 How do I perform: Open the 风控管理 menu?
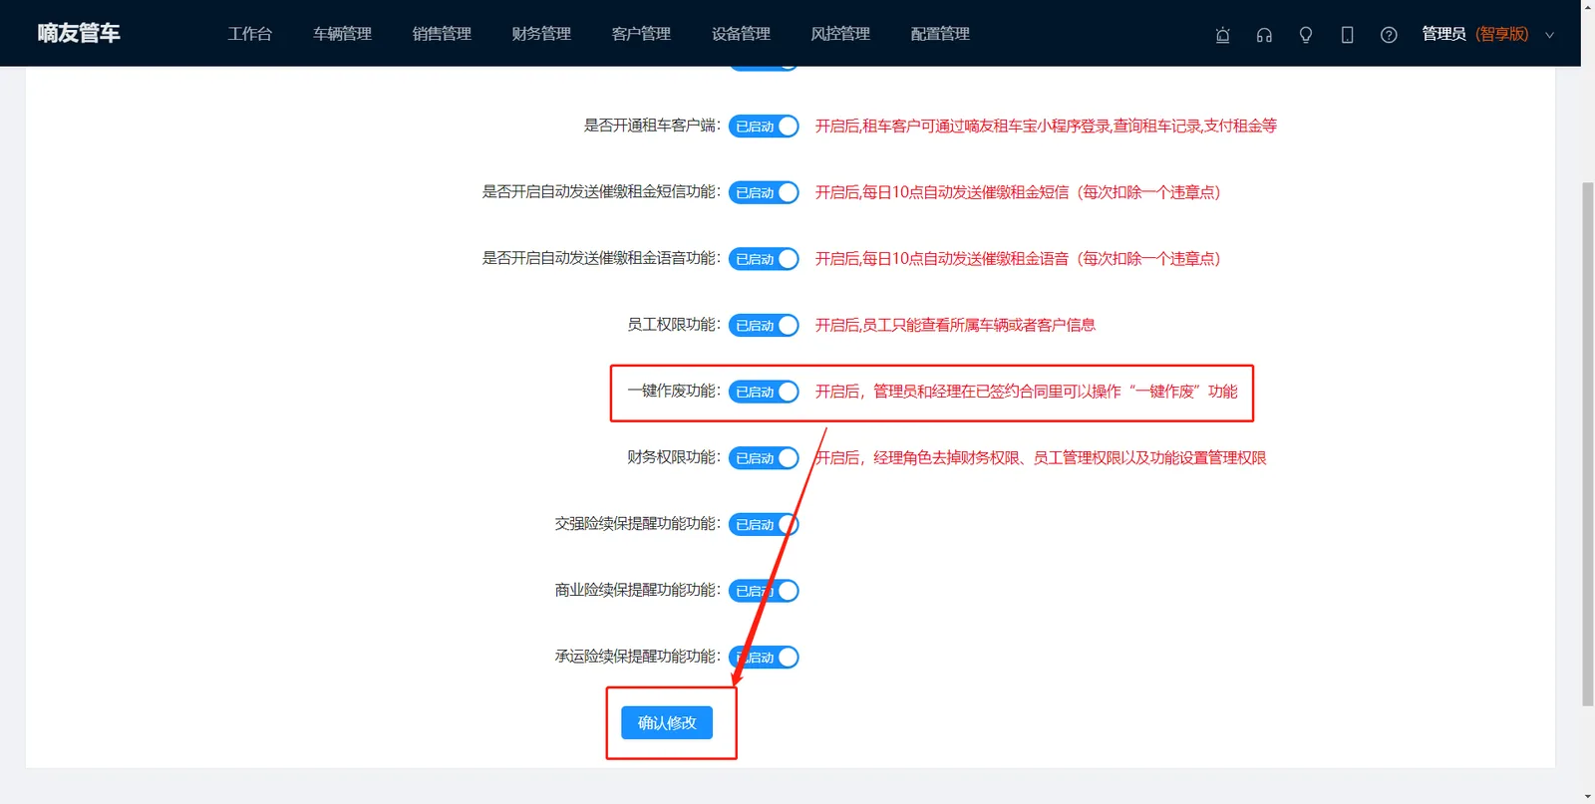pos(840,34)
